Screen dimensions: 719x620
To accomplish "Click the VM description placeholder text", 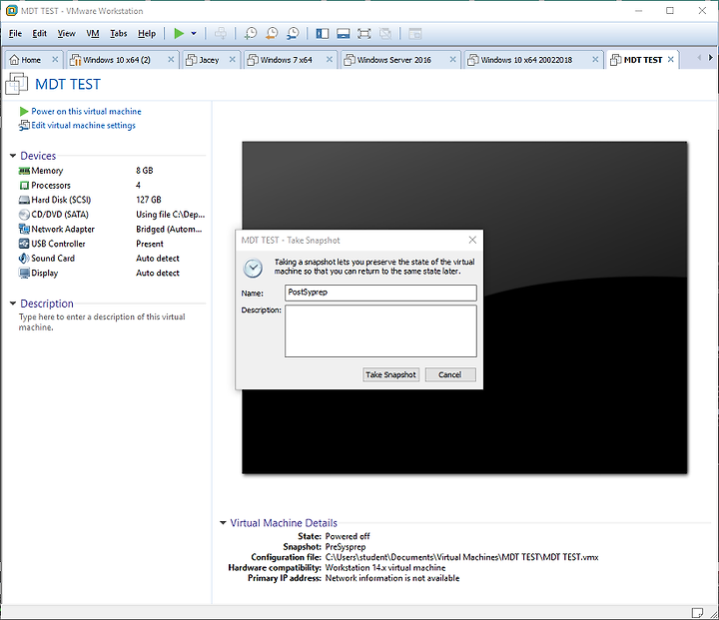I will (x=102, y=321).
